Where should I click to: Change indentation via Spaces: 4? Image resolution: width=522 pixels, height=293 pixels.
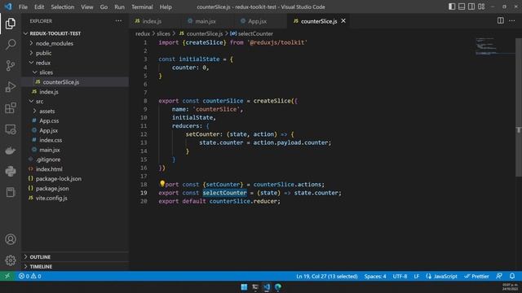point(375,276)
